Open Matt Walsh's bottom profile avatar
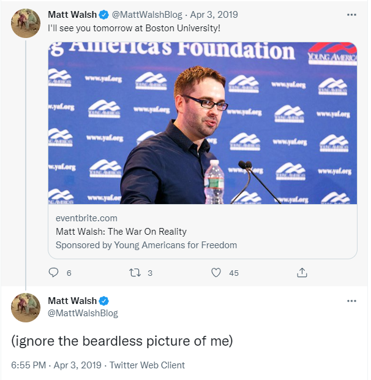This screenshot has height=380, width=371. tap(26, 308)
